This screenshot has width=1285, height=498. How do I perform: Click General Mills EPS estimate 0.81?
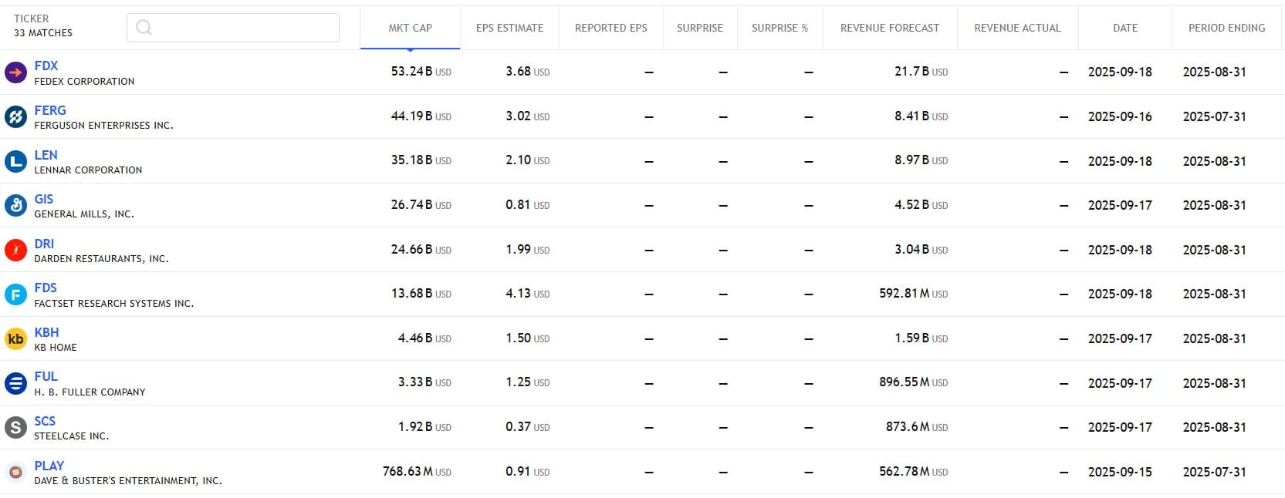tap(528, 205)
